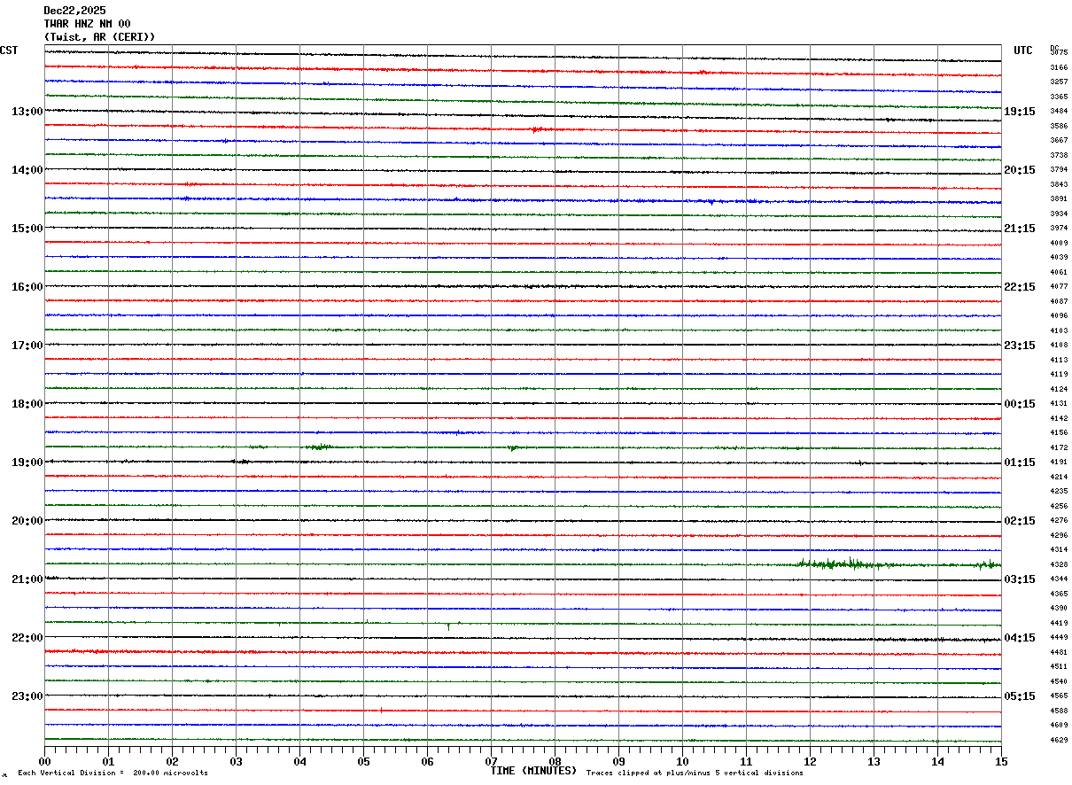
Task: Select the 21:00 CST time label
Action: (27, 579)
